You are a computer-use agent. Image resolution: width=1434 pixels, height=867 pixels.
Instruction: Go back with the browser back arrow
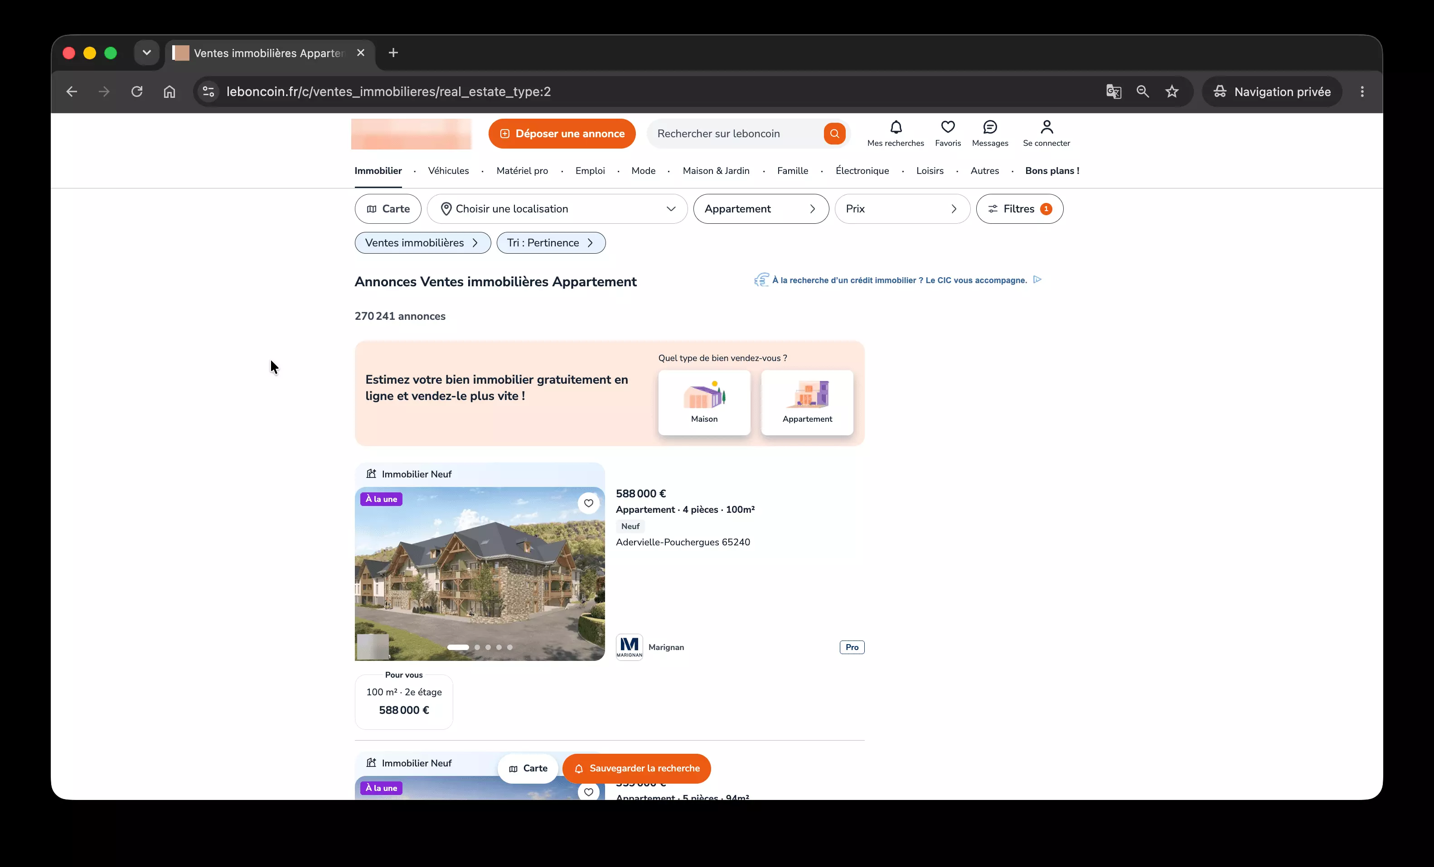tap(72, 92)
